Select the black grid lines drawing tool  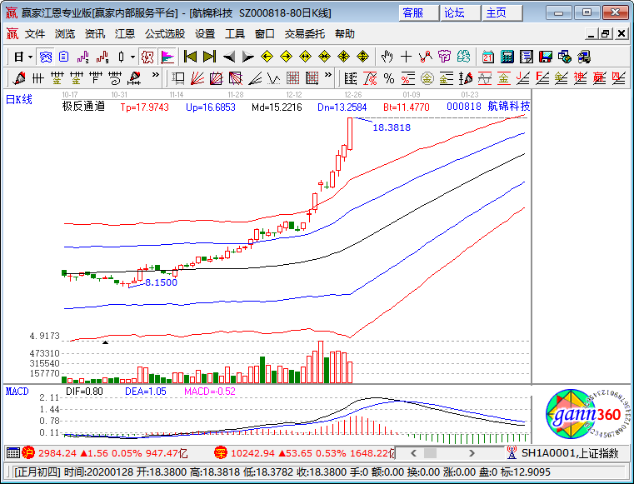click(x=37, y=78)
